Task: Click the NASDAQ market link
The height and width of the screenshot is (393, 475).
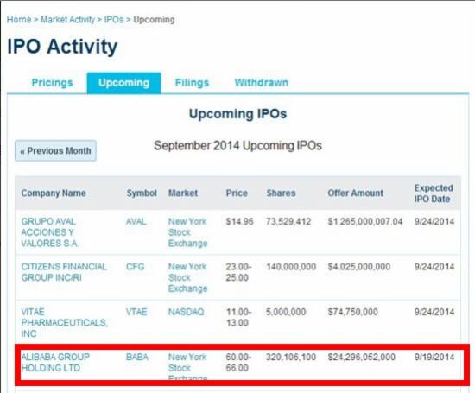Action: [x=186, y=312]
